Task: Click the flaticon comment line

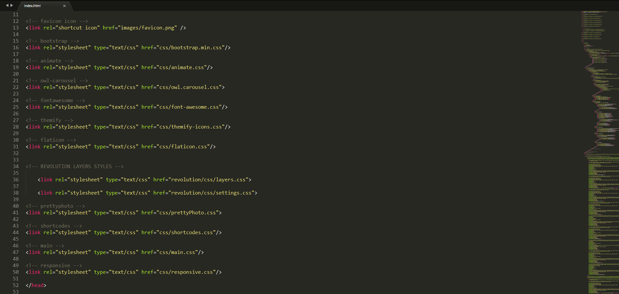Action: click(51, 140)
